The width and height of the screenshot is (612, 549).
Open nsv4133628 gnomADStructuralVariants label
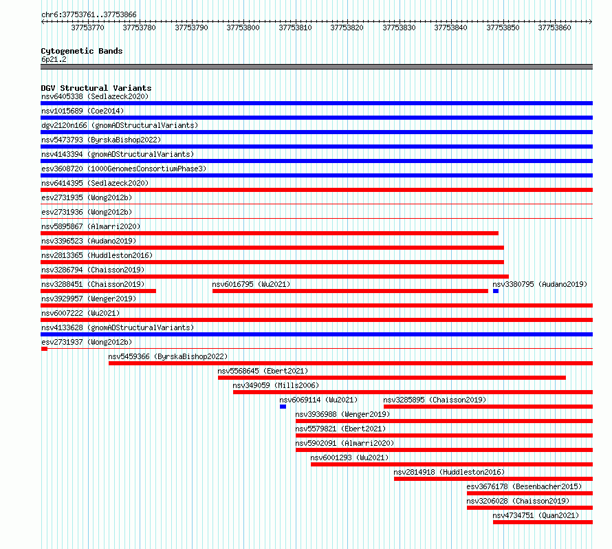tap(118, 327)
